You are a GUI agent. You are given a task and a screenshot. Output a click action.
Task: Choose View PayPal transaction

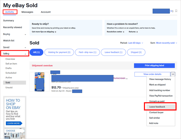click(161, 96)
